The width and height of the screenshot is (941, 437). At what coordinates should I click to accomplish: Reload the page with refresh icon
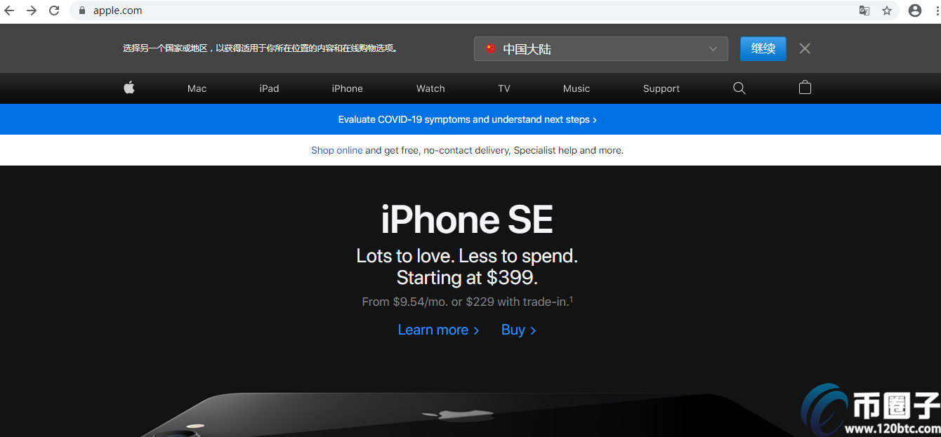pyautogui.click(x=54, y=11)
